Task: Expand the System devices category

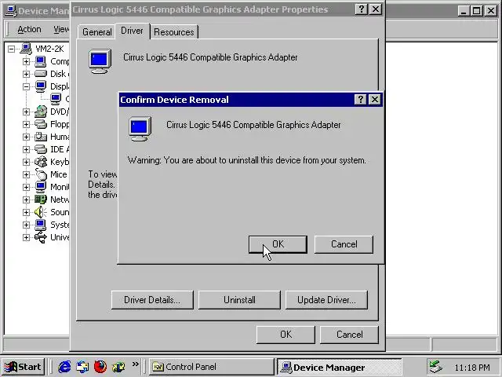Action: coord(26,225)
